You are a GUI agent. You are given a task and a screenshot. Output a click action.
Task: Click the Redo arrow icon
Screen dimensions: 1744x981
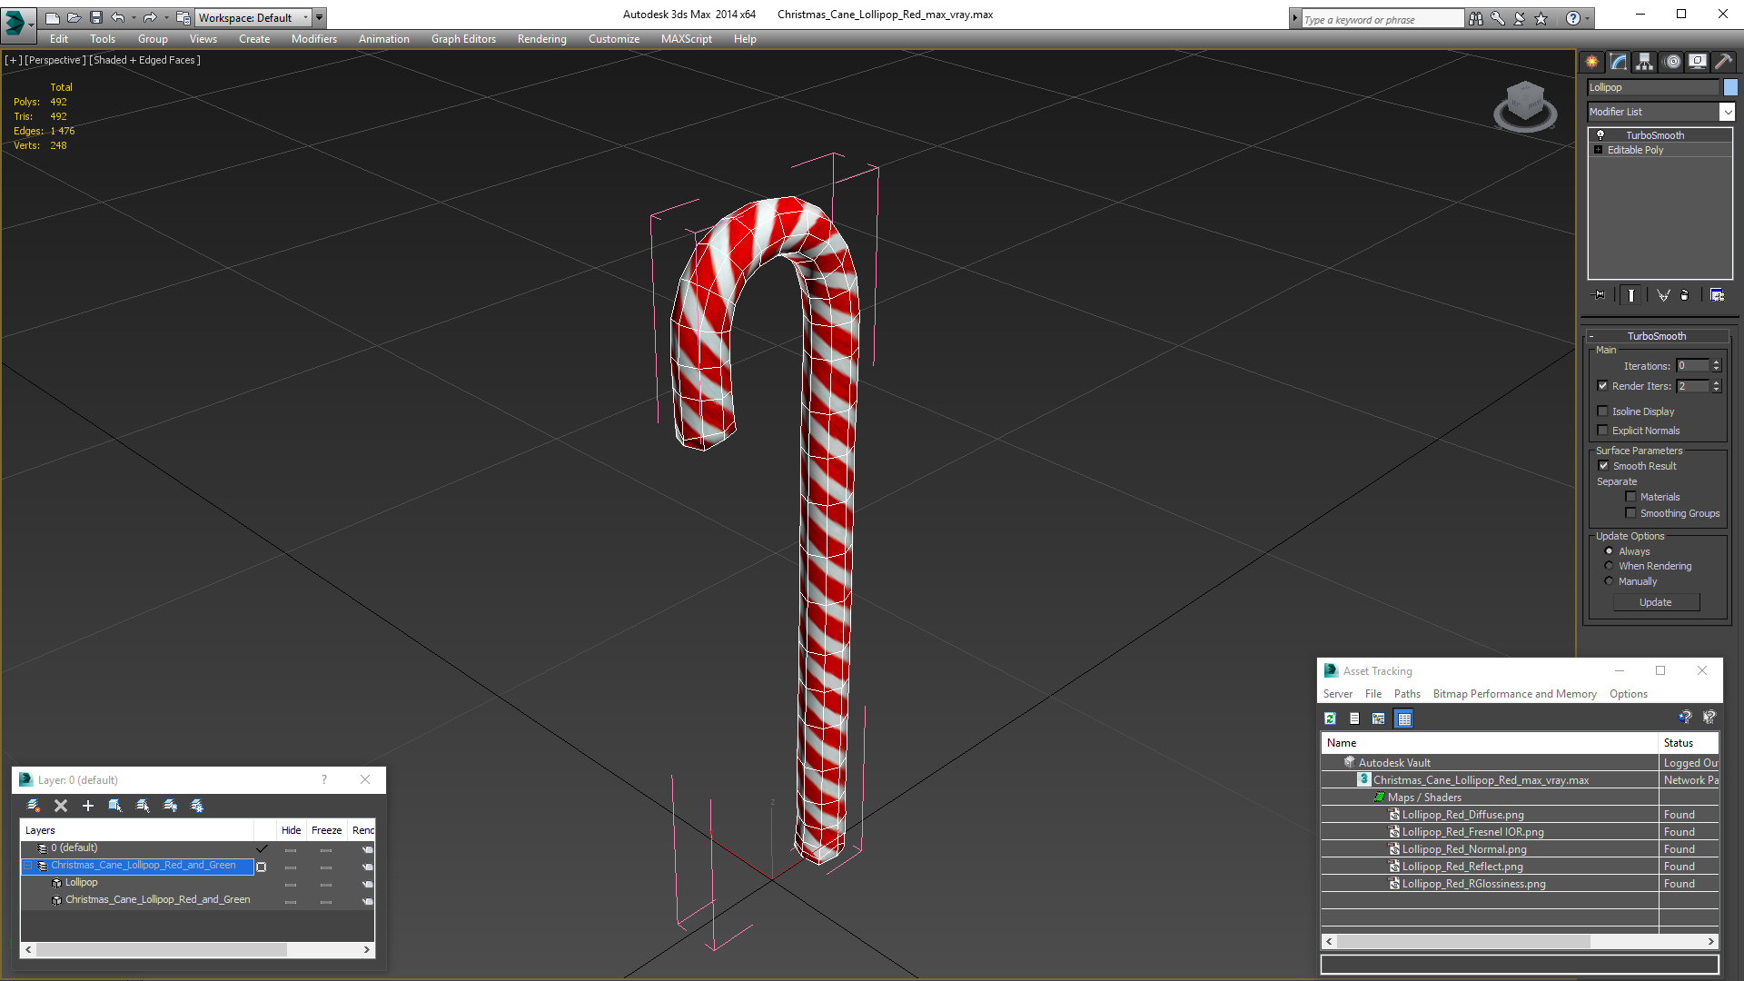pos(150,17)
